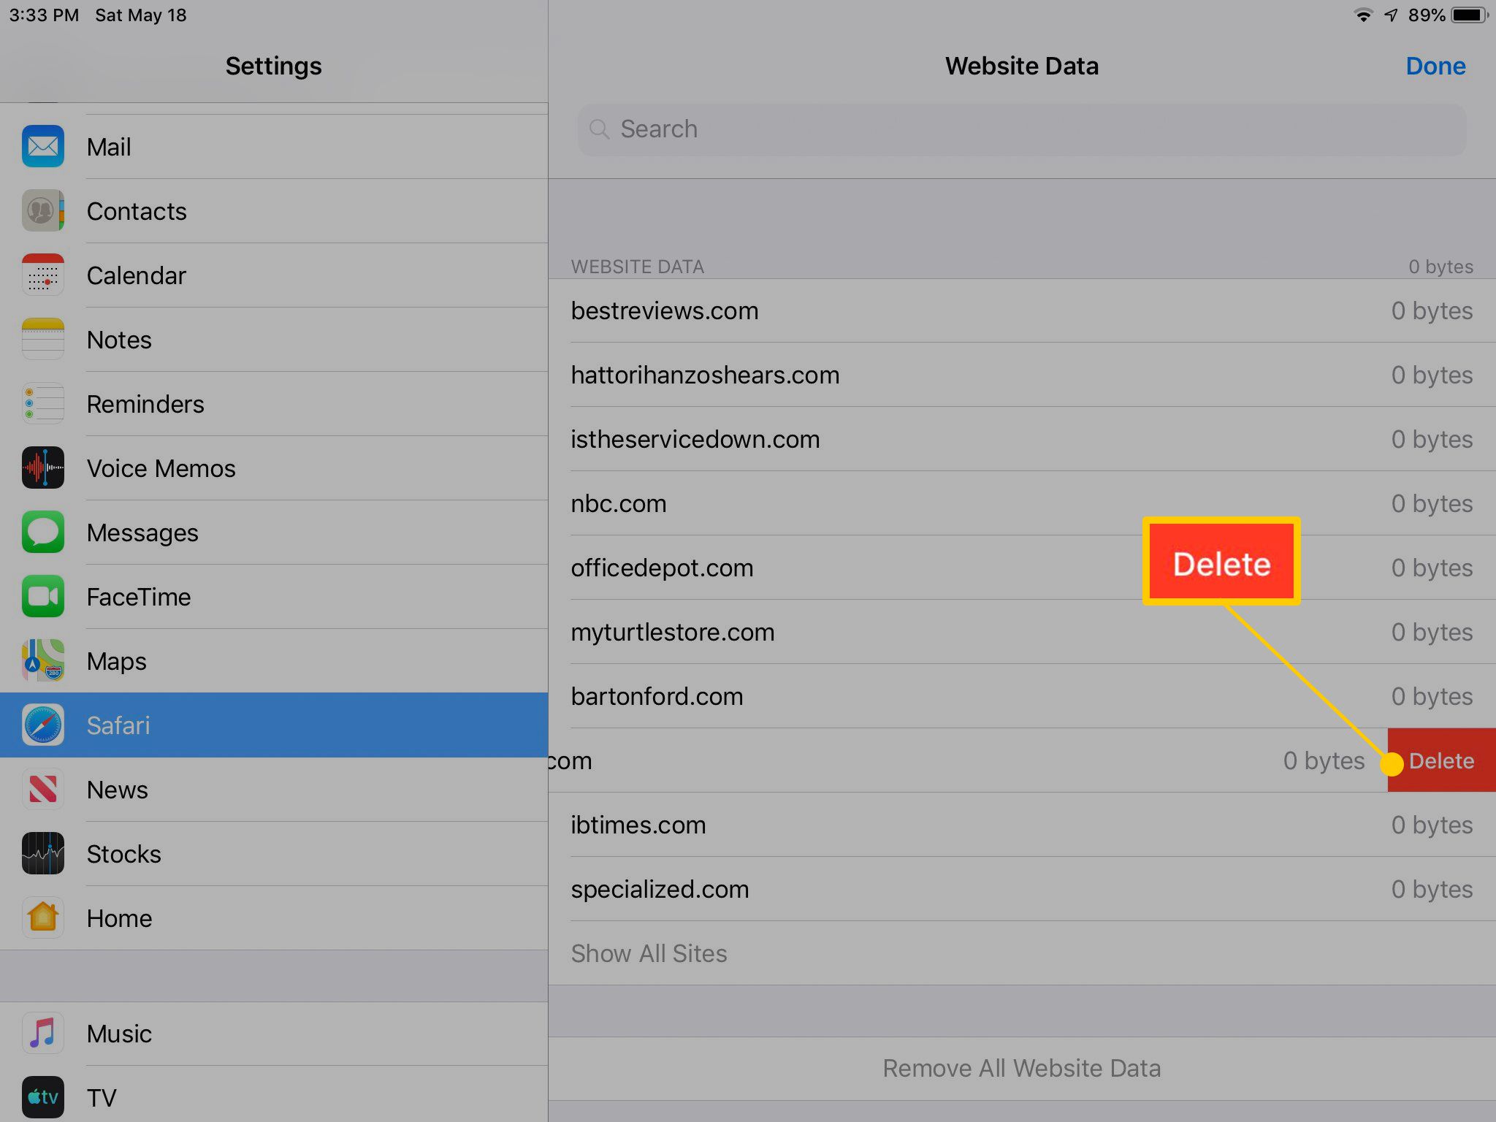Select istheservicedown.com entry
The width and height of the screenshot is (1496, 1122).
click(1022, 439)
